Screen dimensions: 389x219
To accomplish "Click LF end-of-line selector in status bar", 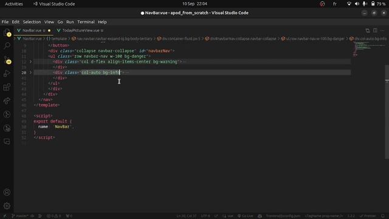I will click(x=216, y=216).
